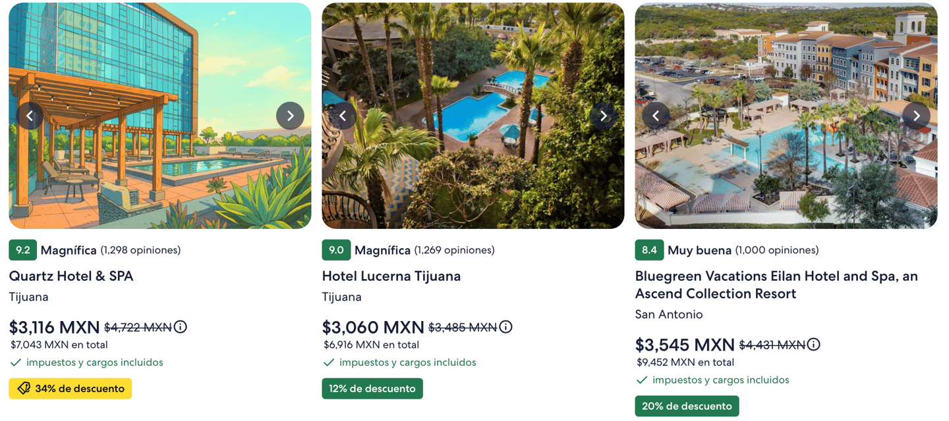Click the 12% de descuento badge

click(372, 389)
